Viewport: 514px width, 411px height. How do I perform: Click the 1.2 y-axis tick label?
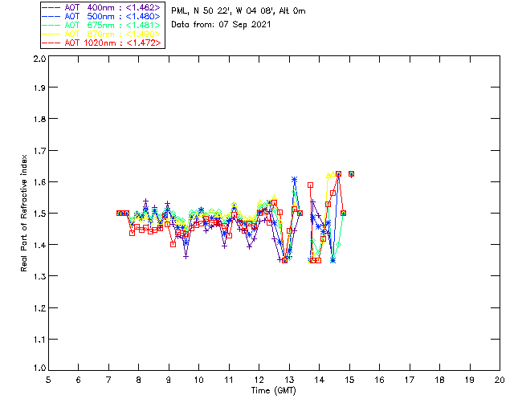(x=39, y=307)
